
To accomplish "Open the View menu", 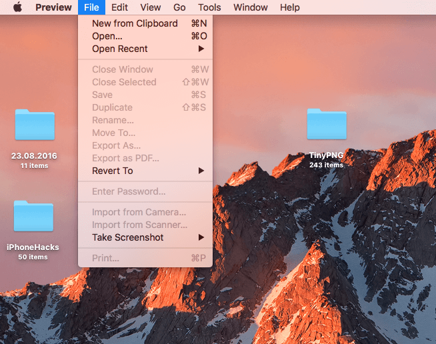I will tap(150, 7).
